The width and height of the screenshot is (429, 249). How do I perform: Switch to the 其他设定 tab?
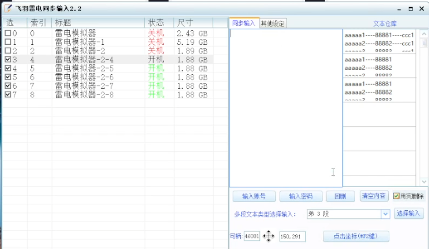coord(273,23)
